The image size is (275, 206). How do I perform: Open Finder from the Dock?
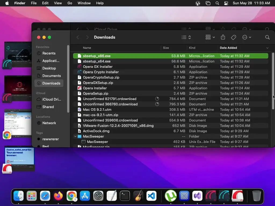click(19, 196)
